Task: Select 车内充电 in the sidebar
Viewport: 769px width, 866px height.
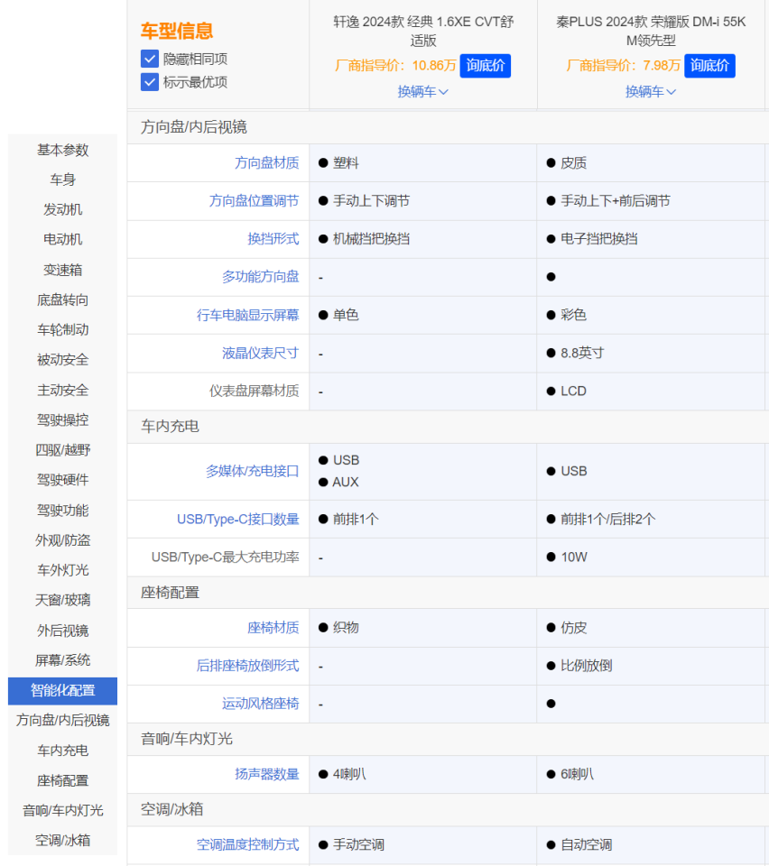Action: tap(62, 751)
